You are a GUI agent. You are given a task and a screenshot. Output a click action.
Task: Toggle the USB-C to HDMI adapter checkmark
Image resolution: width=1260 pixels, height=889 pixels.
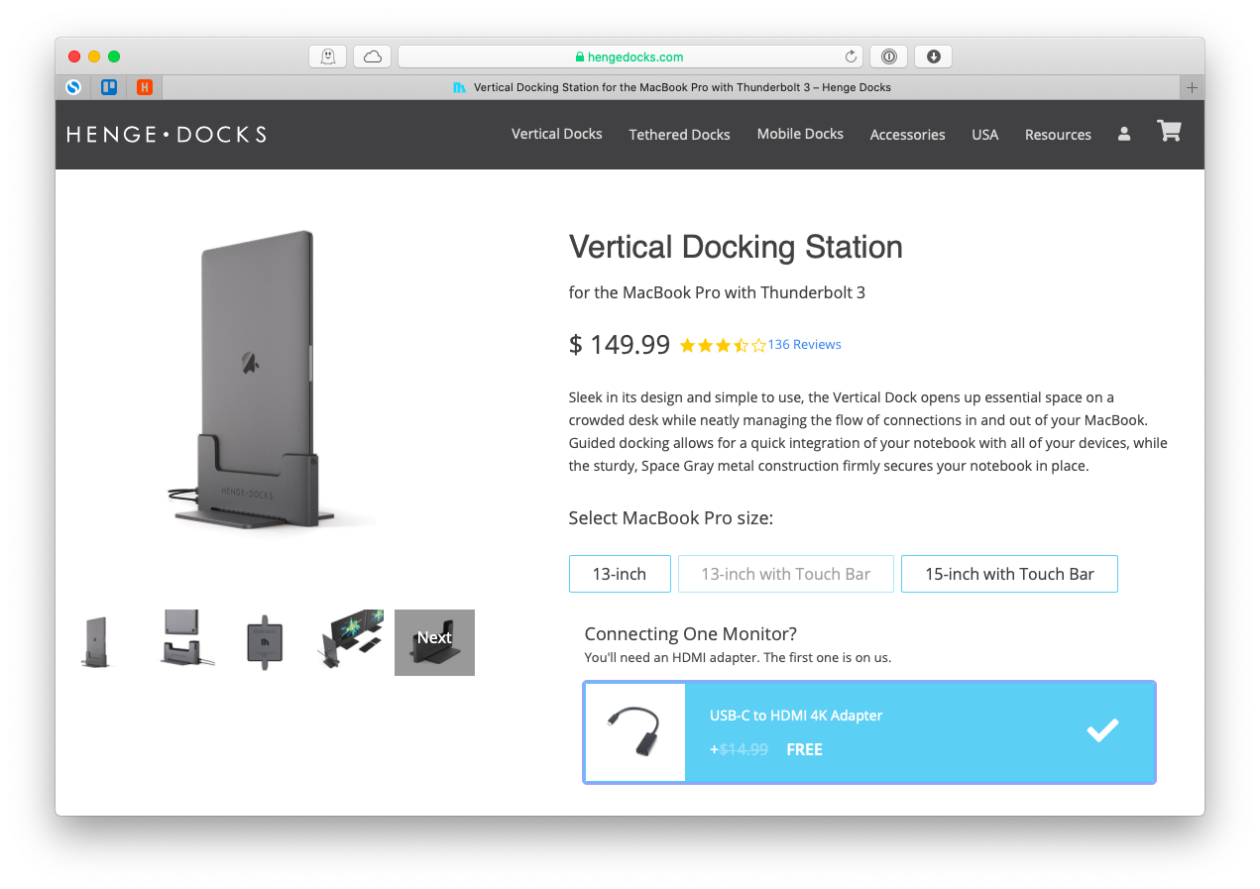coord(1101,731)
